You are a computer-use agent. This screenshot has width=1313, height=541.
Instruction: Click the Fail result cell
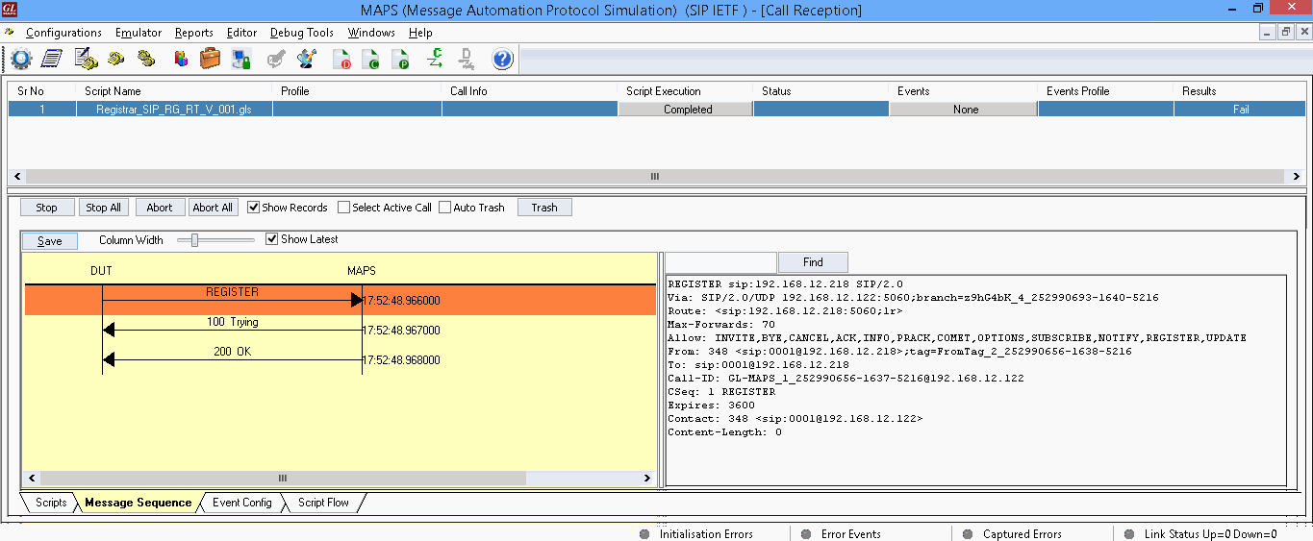(x=1240, y=110)
